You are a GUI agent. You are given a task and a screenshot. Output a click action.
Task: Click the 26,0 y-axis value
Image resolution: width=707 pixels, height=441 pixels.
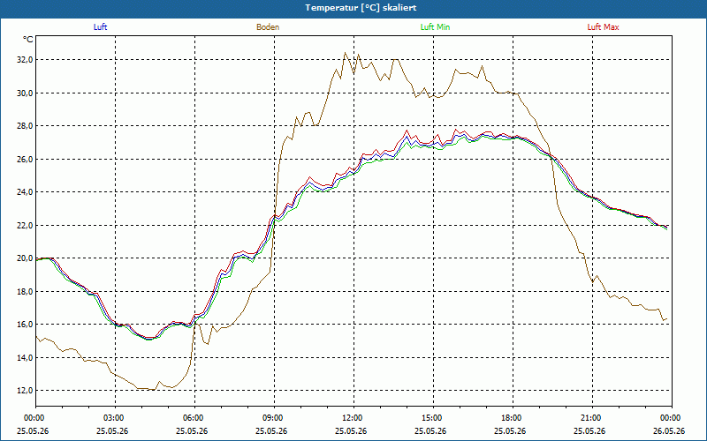(25, 160)
